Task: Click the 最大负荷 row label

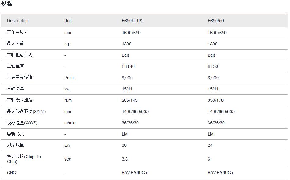Action: (15, 44)
